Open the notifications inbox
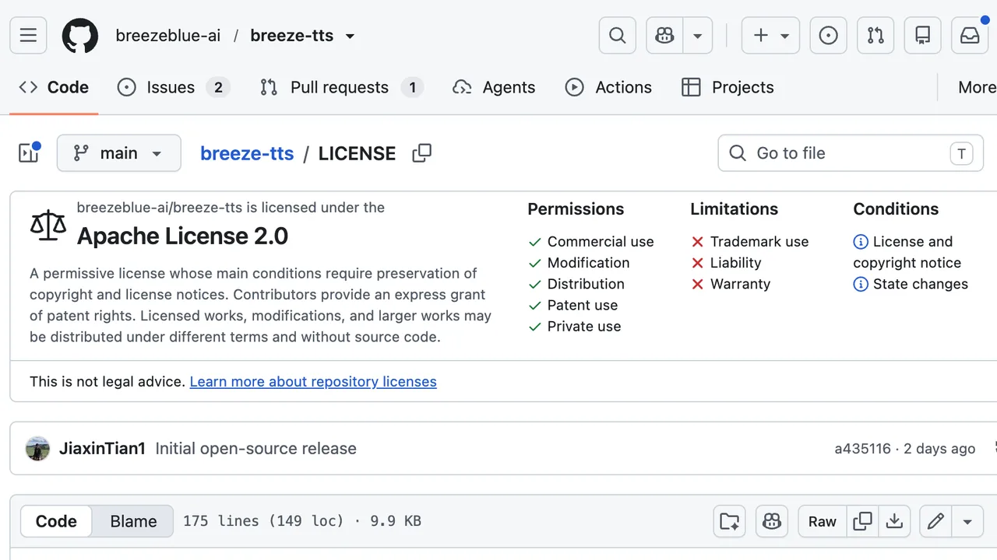This screenshot has height=560, width=997. point(970,36)
